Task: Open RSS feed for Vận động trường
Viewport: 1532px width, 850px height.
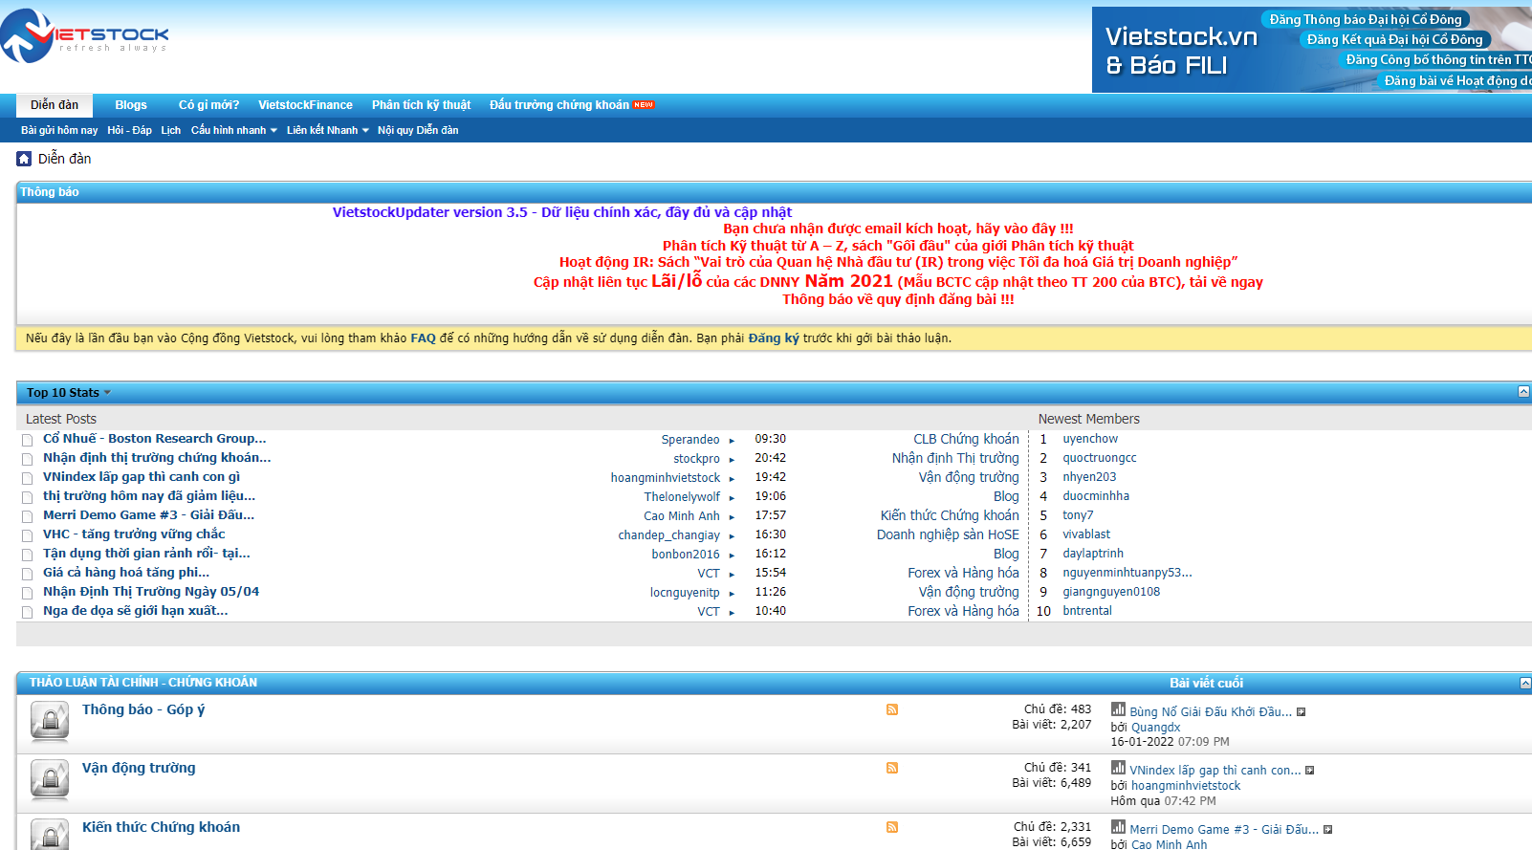Action: click(892, 768)
